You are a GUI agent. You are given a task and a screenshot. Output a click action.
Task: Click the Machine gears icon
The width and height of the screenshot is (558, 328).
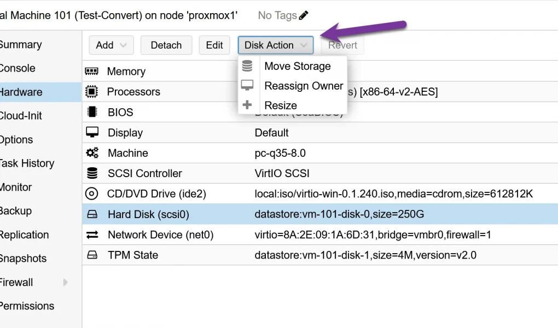point(92,153)
